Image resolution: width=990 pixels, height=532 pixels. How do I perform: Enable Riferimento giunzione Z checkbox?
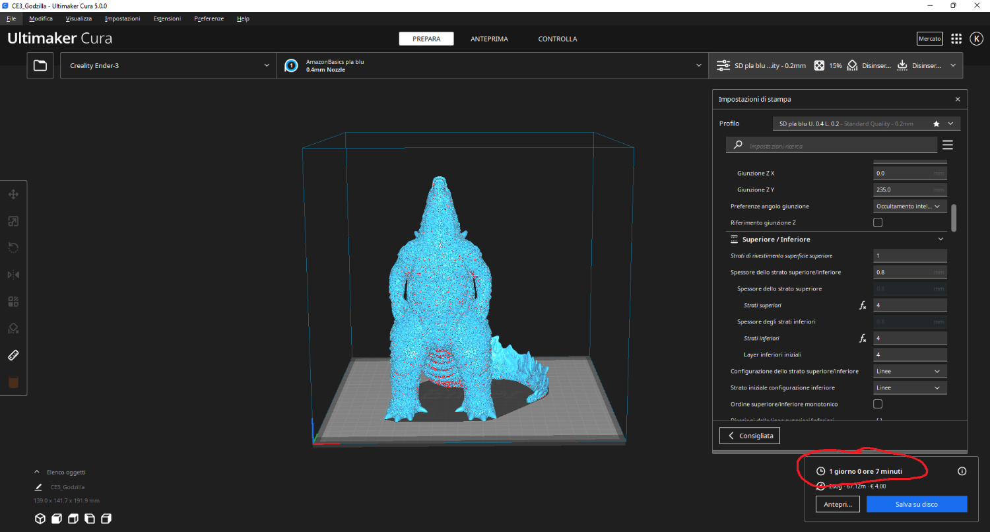(878, 222)
